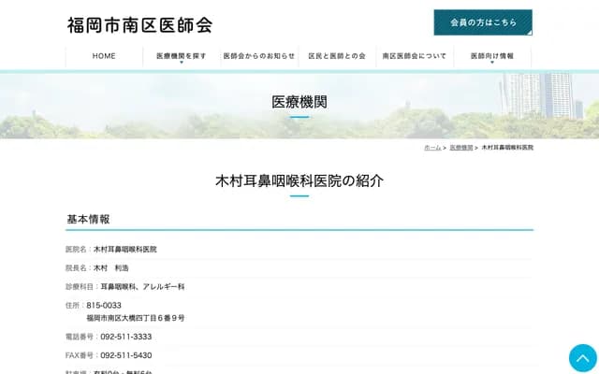Click the FAX number 092-511-5430
Viewport: 599px width, 374px height.
click(125, 355)
